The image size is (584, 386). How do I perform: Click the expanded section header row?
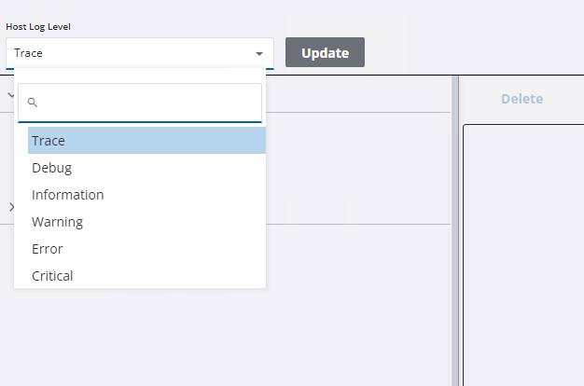point(355,94)
